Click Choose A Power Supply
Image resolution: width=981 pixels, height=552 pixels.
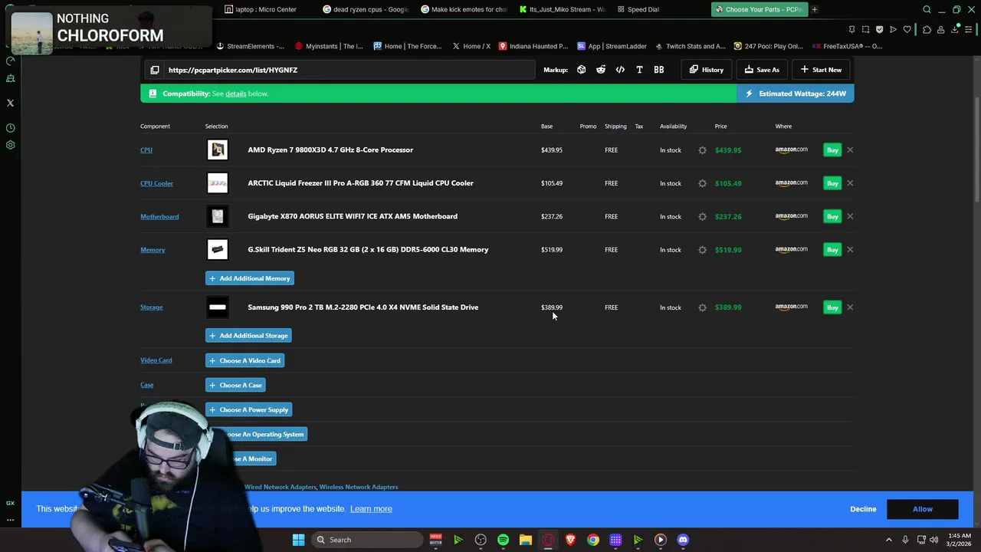pyautogui.click(x=249, y=409)
